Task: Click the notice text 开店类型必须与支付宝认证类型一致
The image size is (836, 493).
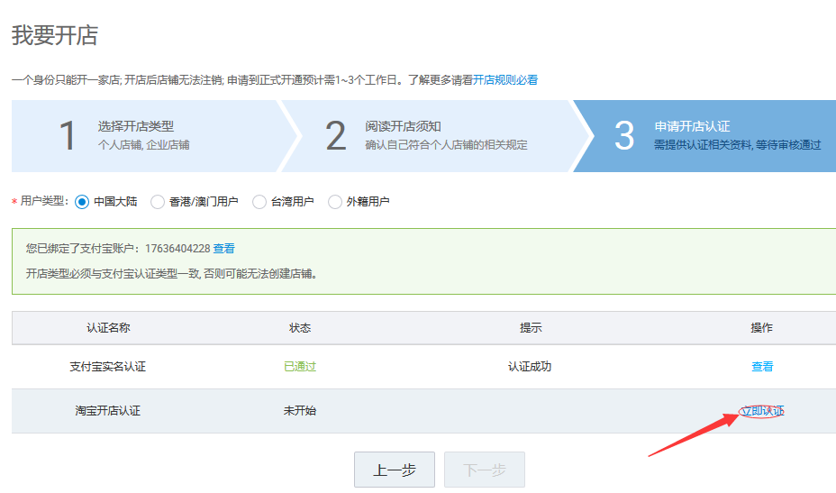Action: [x=113, y=274]
